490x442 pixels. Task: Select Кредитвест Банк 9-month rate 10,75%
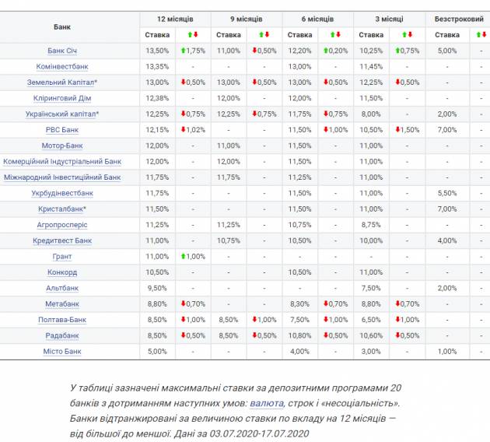[x=229, y=240]
